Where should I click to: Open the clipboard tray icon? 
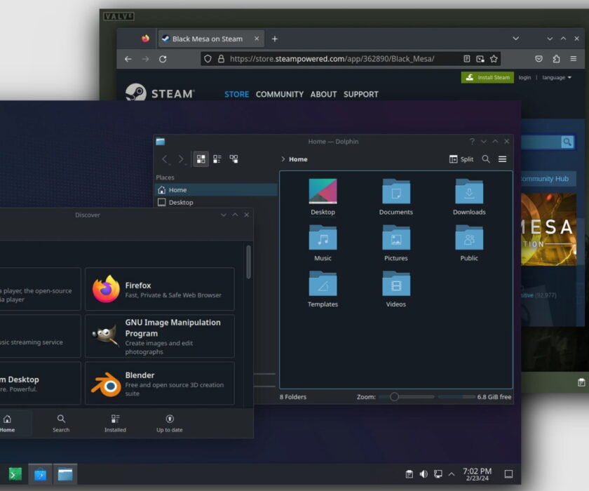pos(409,474)
